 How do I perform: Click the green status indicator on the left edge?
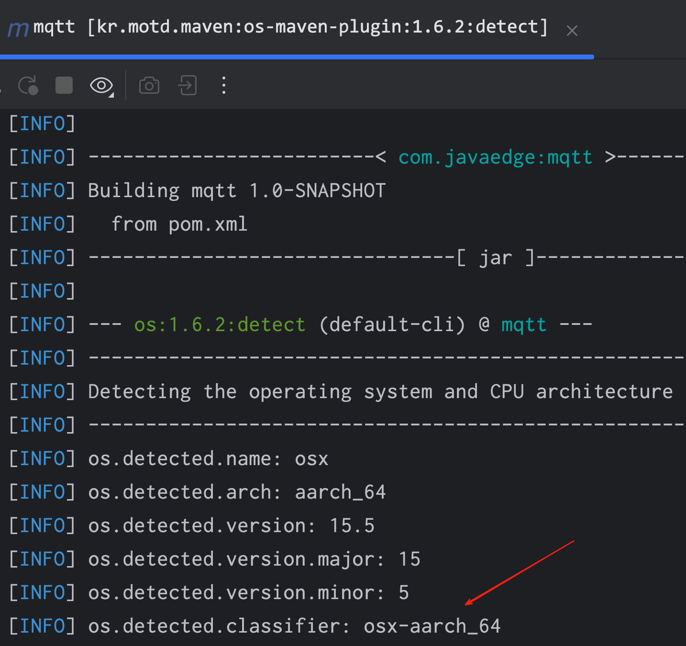pyautogui.click(x=1, y=89)
